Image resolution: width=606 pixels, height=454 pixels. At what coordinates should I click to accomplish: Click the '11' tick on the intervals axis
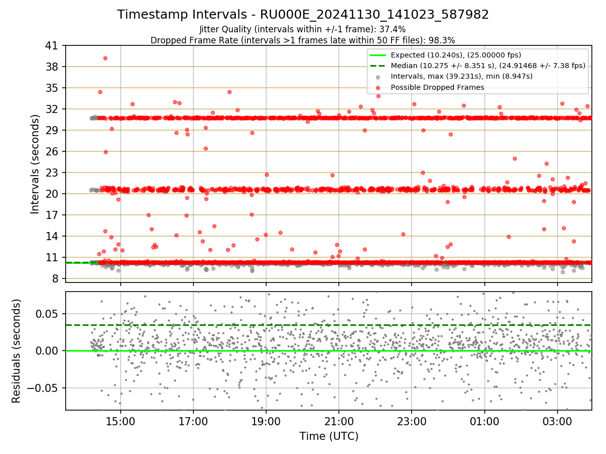click(52, 257)
